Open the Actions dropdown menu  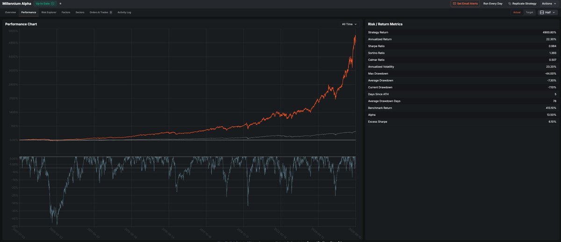tap(549, 3)
